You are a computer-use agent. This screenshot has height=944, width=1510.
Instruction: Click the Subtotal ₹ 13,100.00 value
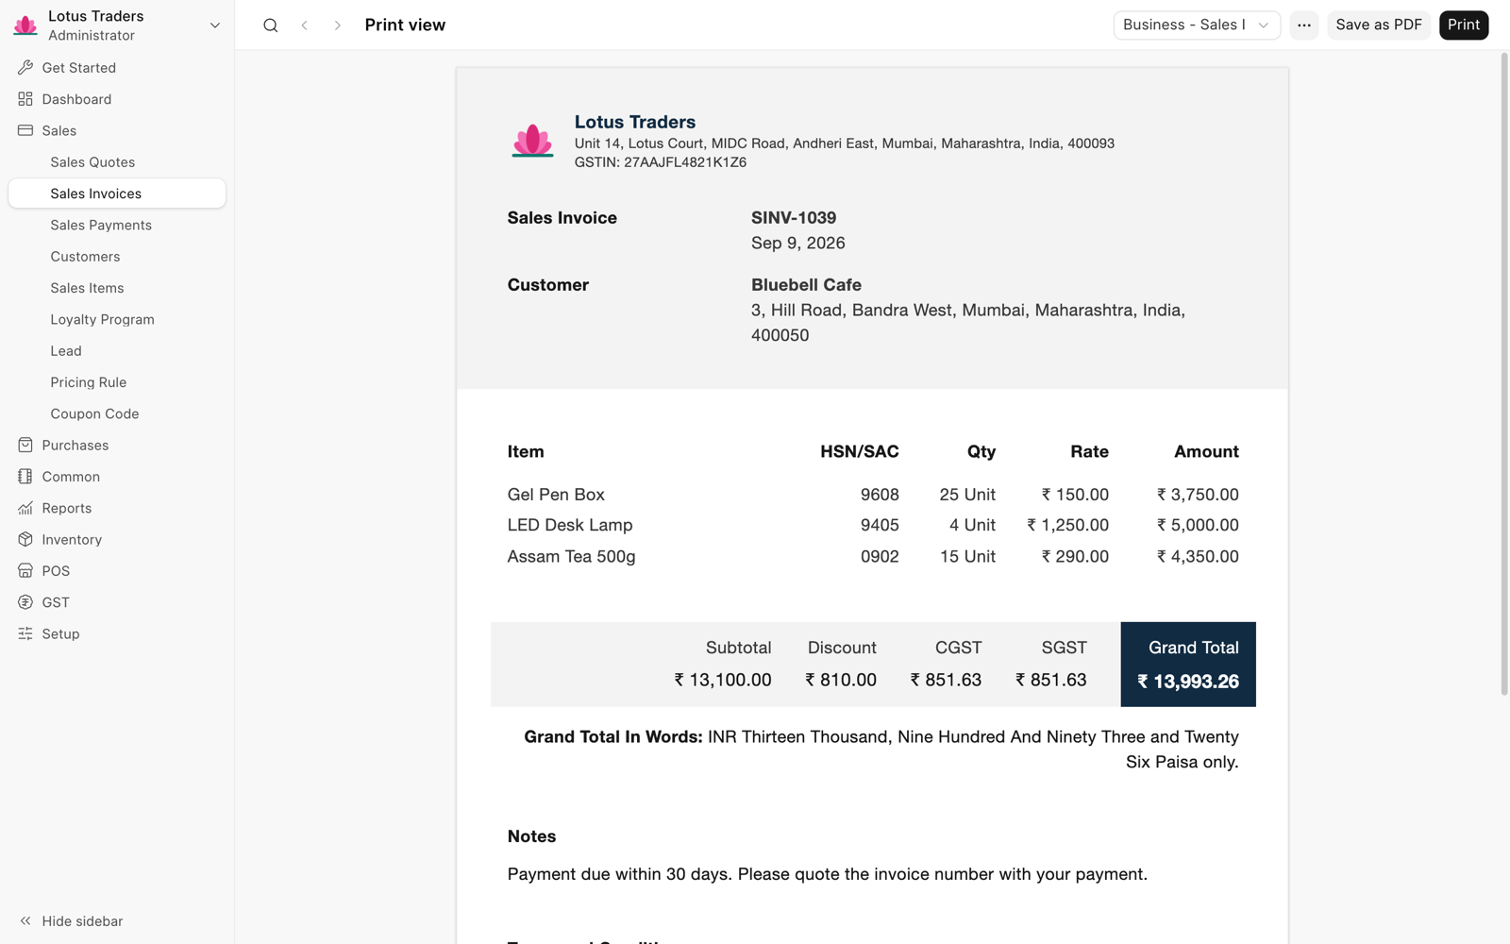click(723, 680)
